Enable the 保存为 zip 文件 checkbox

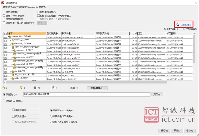pyautogui.click(x=4, y=101)
